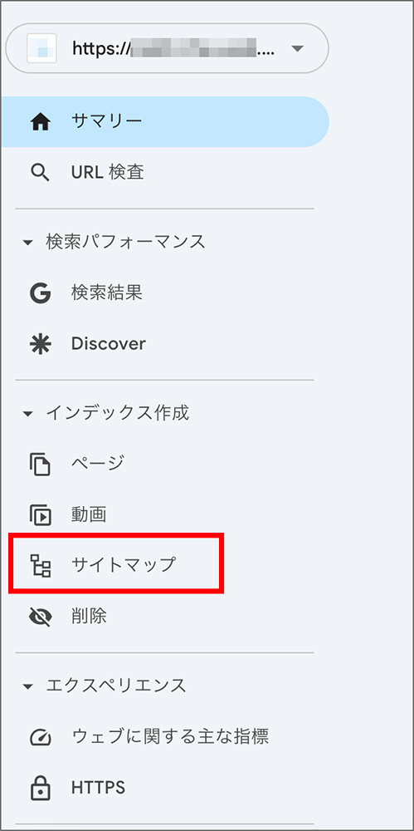Click the Discover asterisk icon
Image resolution: width=414 pixels, height=831 pixels.
click(41, 345)
